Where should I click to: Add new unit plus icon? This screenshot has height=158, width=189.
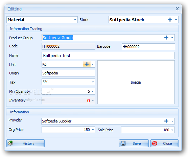[x=87, y=64]
